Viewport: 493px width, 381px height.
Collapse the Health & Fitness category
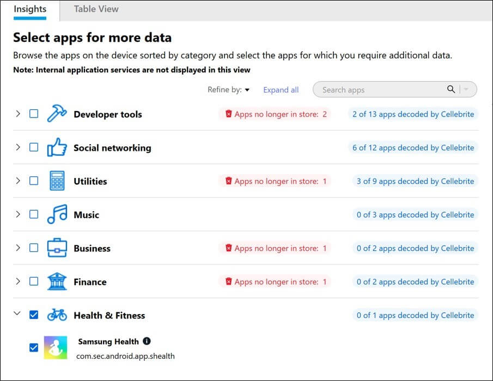pos(17,315)
